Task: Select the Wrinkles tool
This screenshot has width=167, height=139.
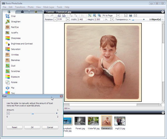Action: 12,55
